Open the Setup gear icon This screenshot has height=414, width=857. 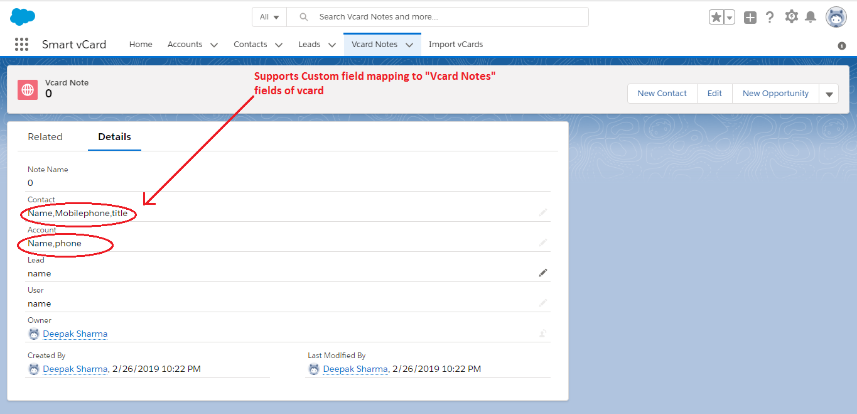pos(791,17)
